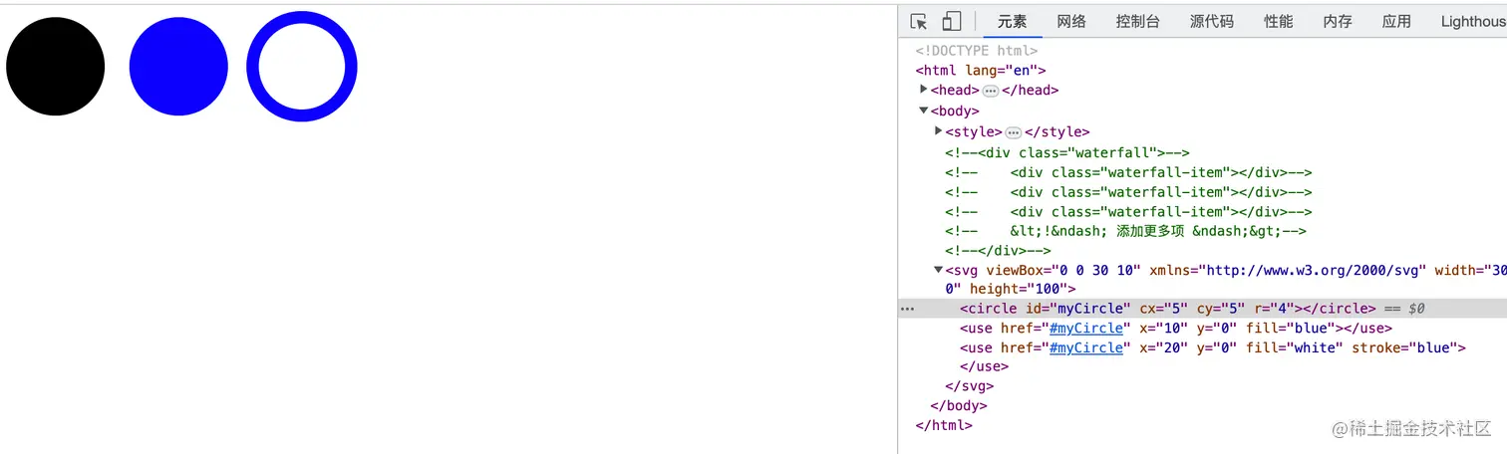Switch to the 源代码 tab
This screenshot has height=454, width=1507.
click(1212, 21)
